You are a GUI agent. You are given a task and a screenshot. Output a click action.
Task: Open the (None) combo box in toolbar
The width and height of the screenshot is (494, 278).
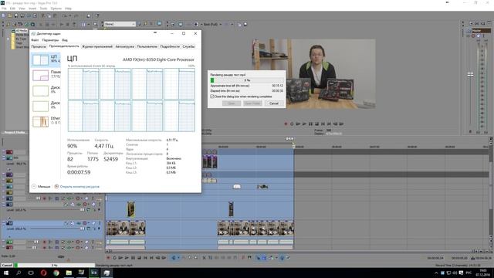click(120, 24)
